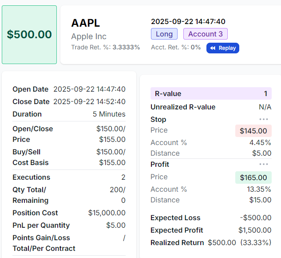Click the Expected Profit $1,500.00 value
281x258 pixels.
tap(255, 230)
